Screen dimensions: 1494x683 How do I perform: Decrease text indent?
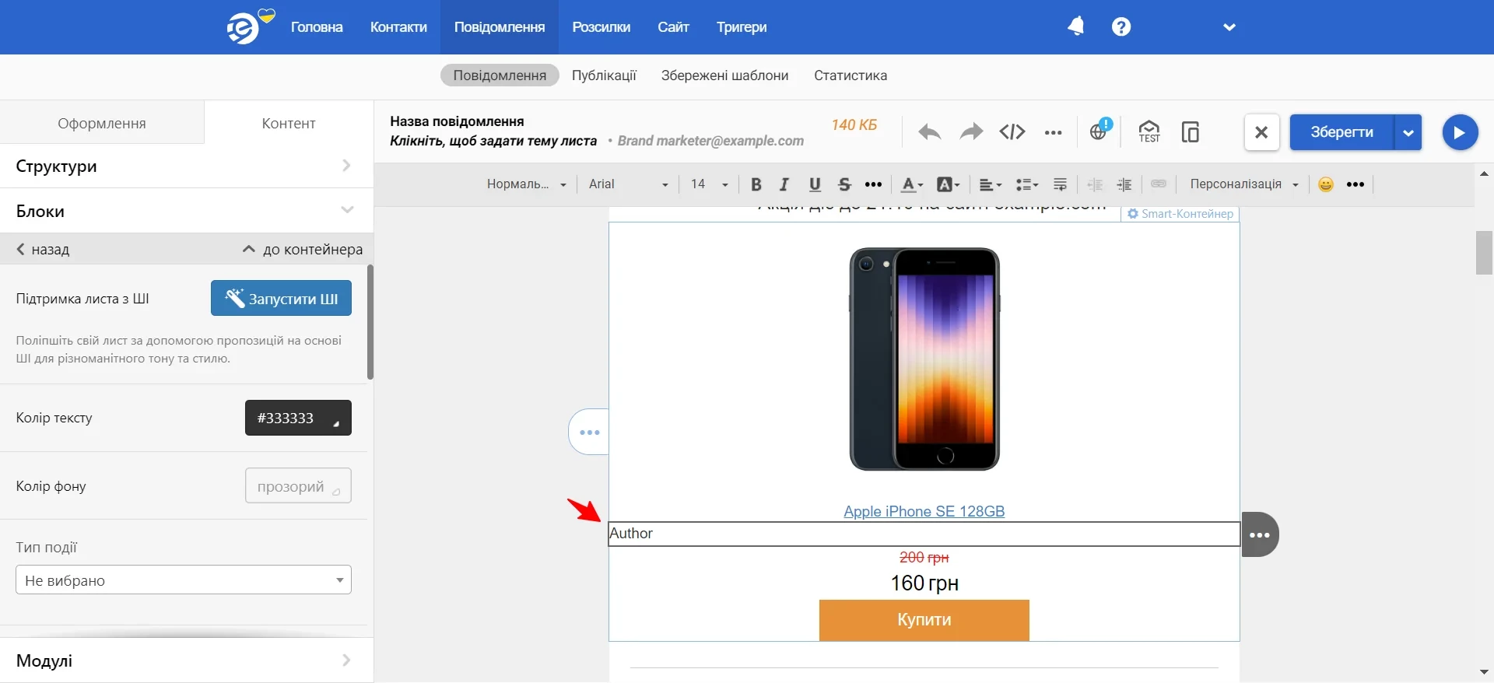1095,184
